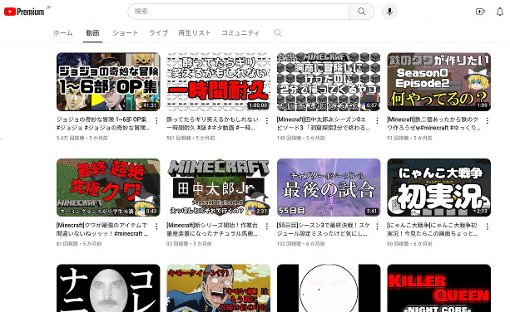Open options menu for 一時間耐久 video
This screenshot has width=510, height=312.
coord(267,120)
